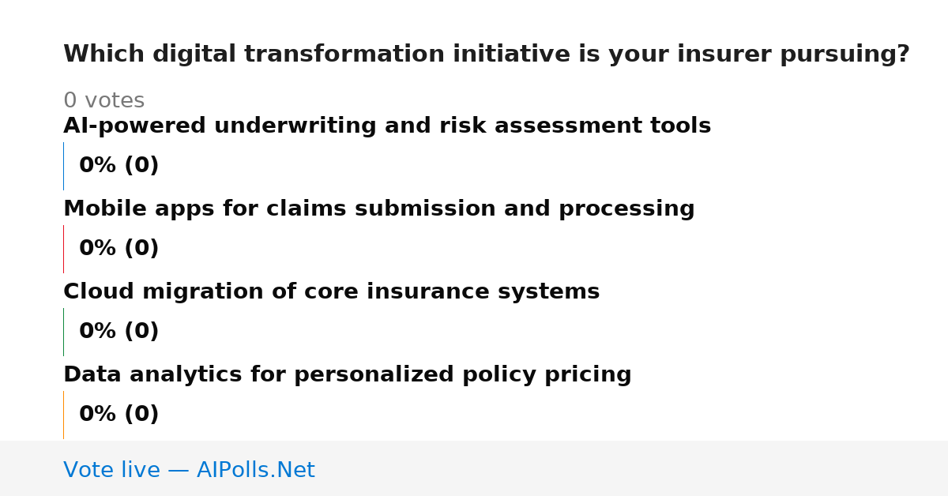The image size is (948, 496).
Task: Select AI-powered underwriting and risk assessment option
Action: coord(387,126)
